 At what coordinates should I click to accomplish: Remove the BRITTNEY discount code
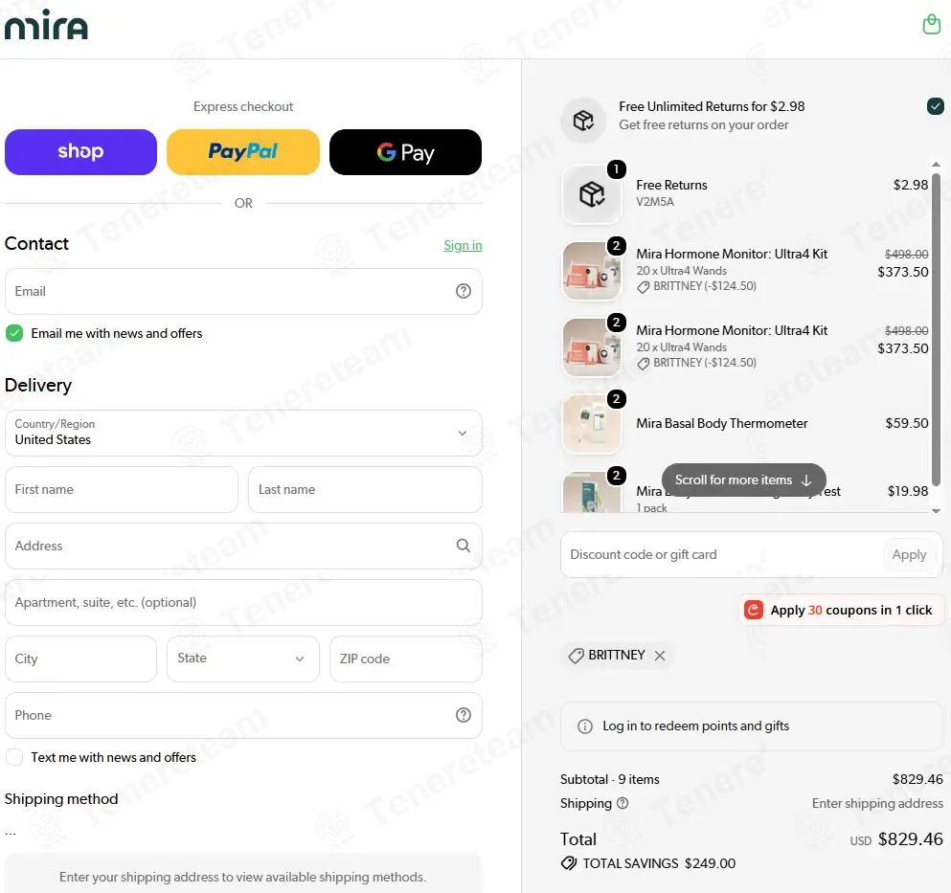(660, 656)
